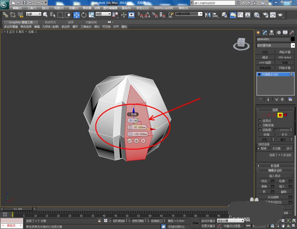Screen dimensions: 297x229
Task: Toggle 设置关键点 set key button
Action: click(x=208, y=226)
